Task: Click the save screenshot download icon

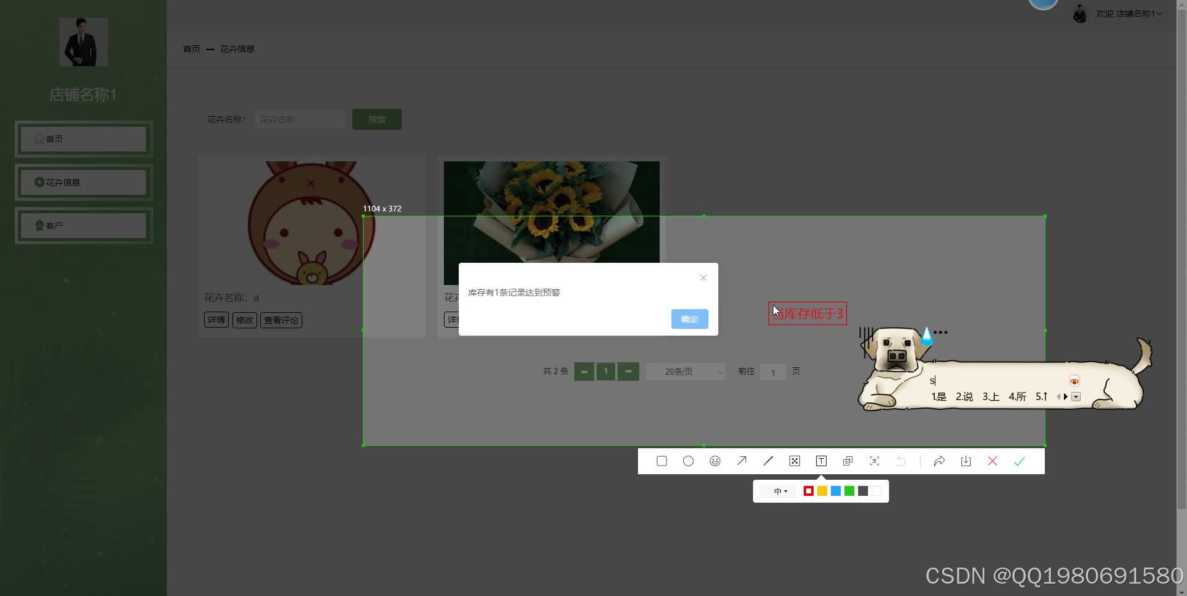Action: click(966, 461)
